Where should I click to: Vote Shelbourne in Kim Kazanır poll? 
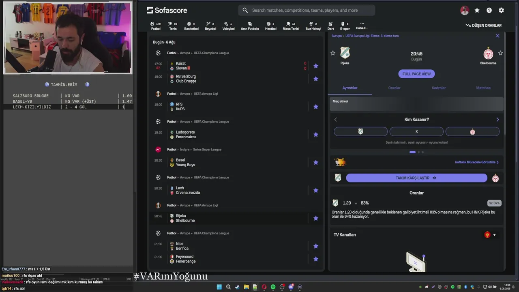coord(472,131)
